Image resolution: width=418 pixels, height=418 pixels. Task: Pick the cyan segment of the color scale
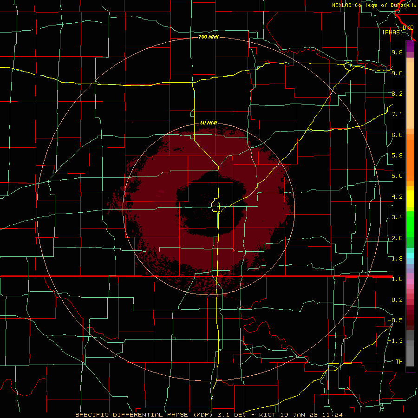click(x=410, y=255)
